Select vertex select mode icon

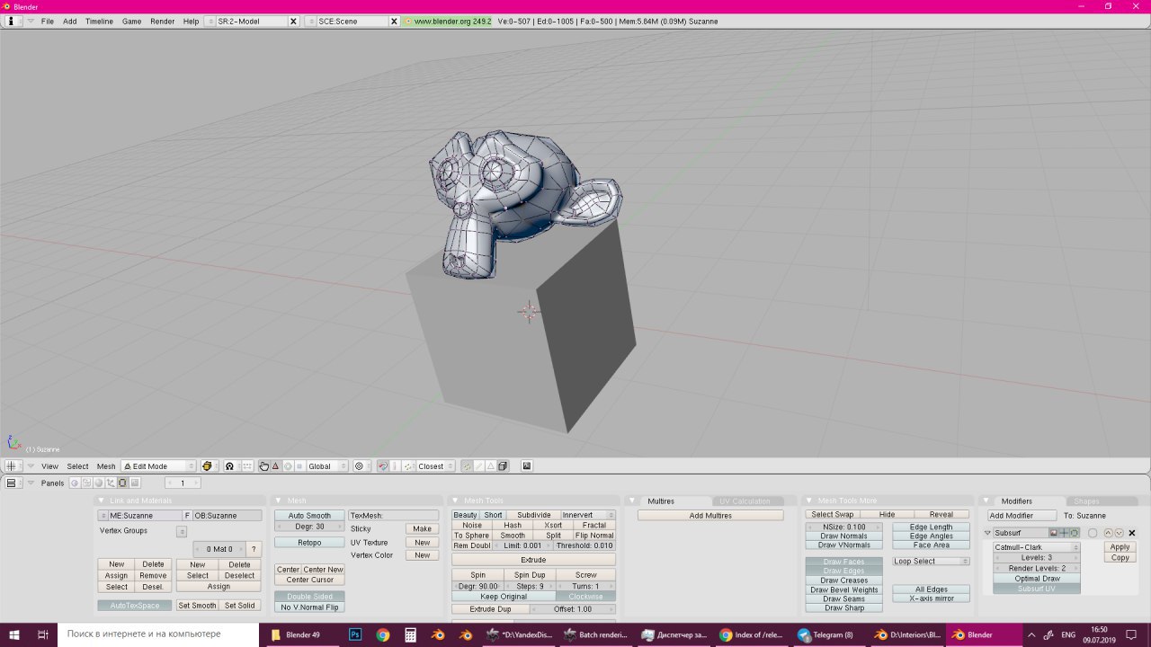[467, 466]
